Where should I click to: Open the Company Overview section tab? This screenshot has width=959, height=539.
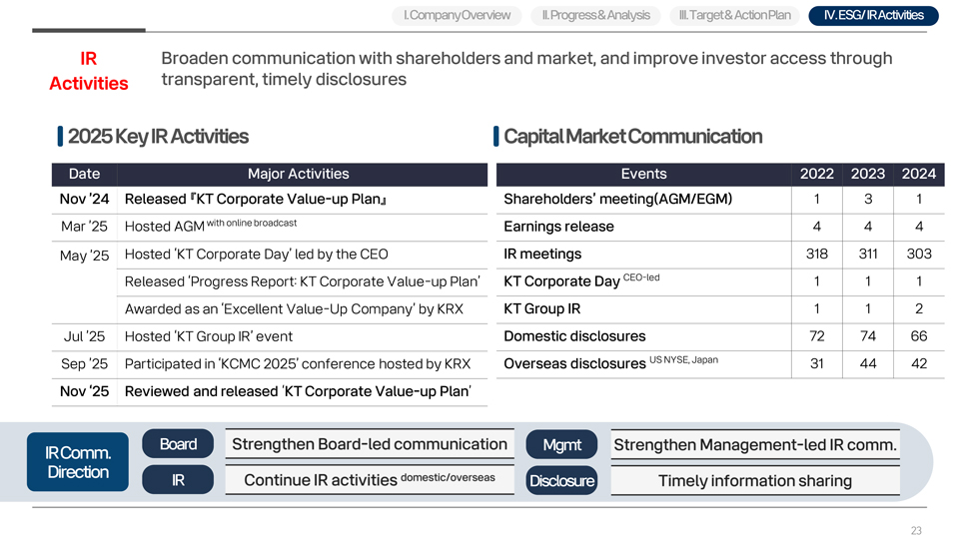(457, 15)
